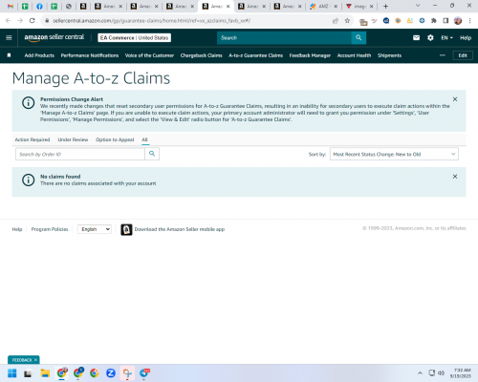478x382 pixels.
Task: Open Telegram from the taskbar
Action: pos(144,372)
